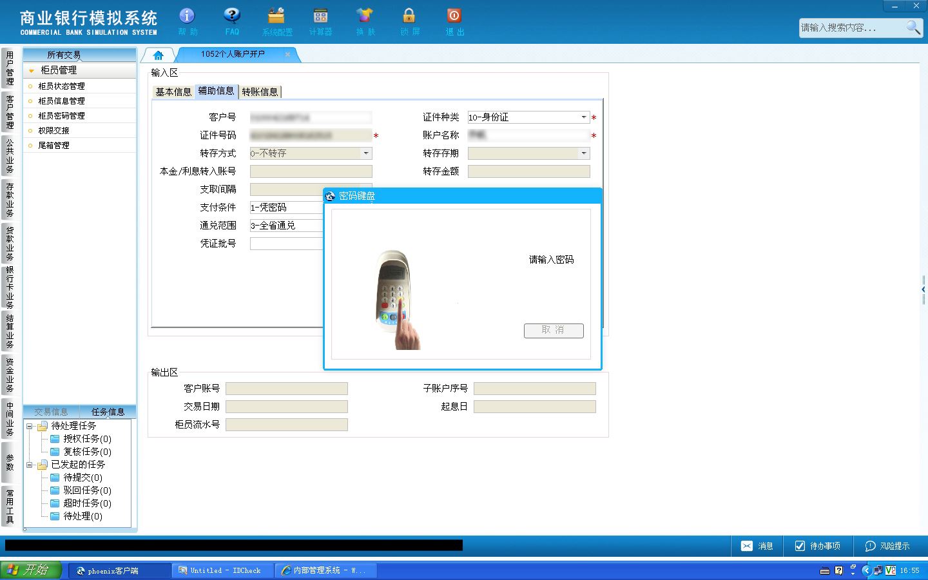Collapse the 待处理任务 tree node

click(x=29, y=426)
